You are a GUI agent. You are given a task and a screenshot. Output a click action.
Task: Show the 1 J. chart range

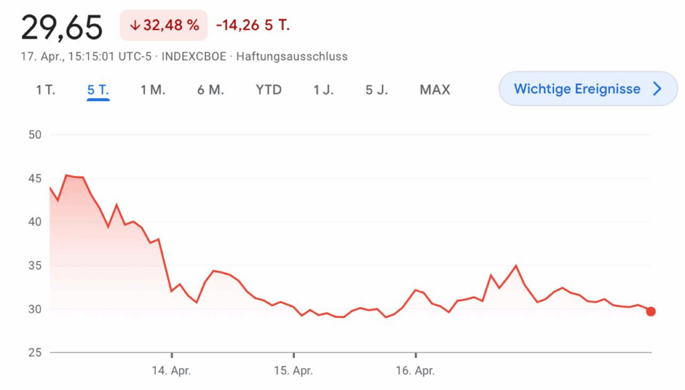tap(323, 90)
